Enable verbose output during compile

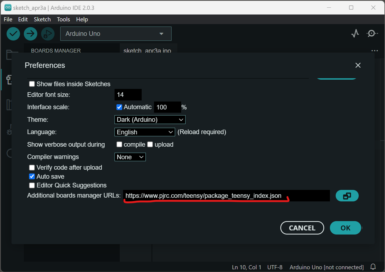tap(119, 144)
